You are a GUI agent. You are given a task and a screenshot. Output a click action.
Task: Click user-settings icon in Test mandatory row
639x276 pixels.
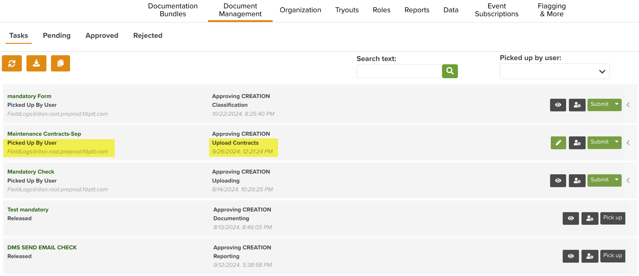590,218
